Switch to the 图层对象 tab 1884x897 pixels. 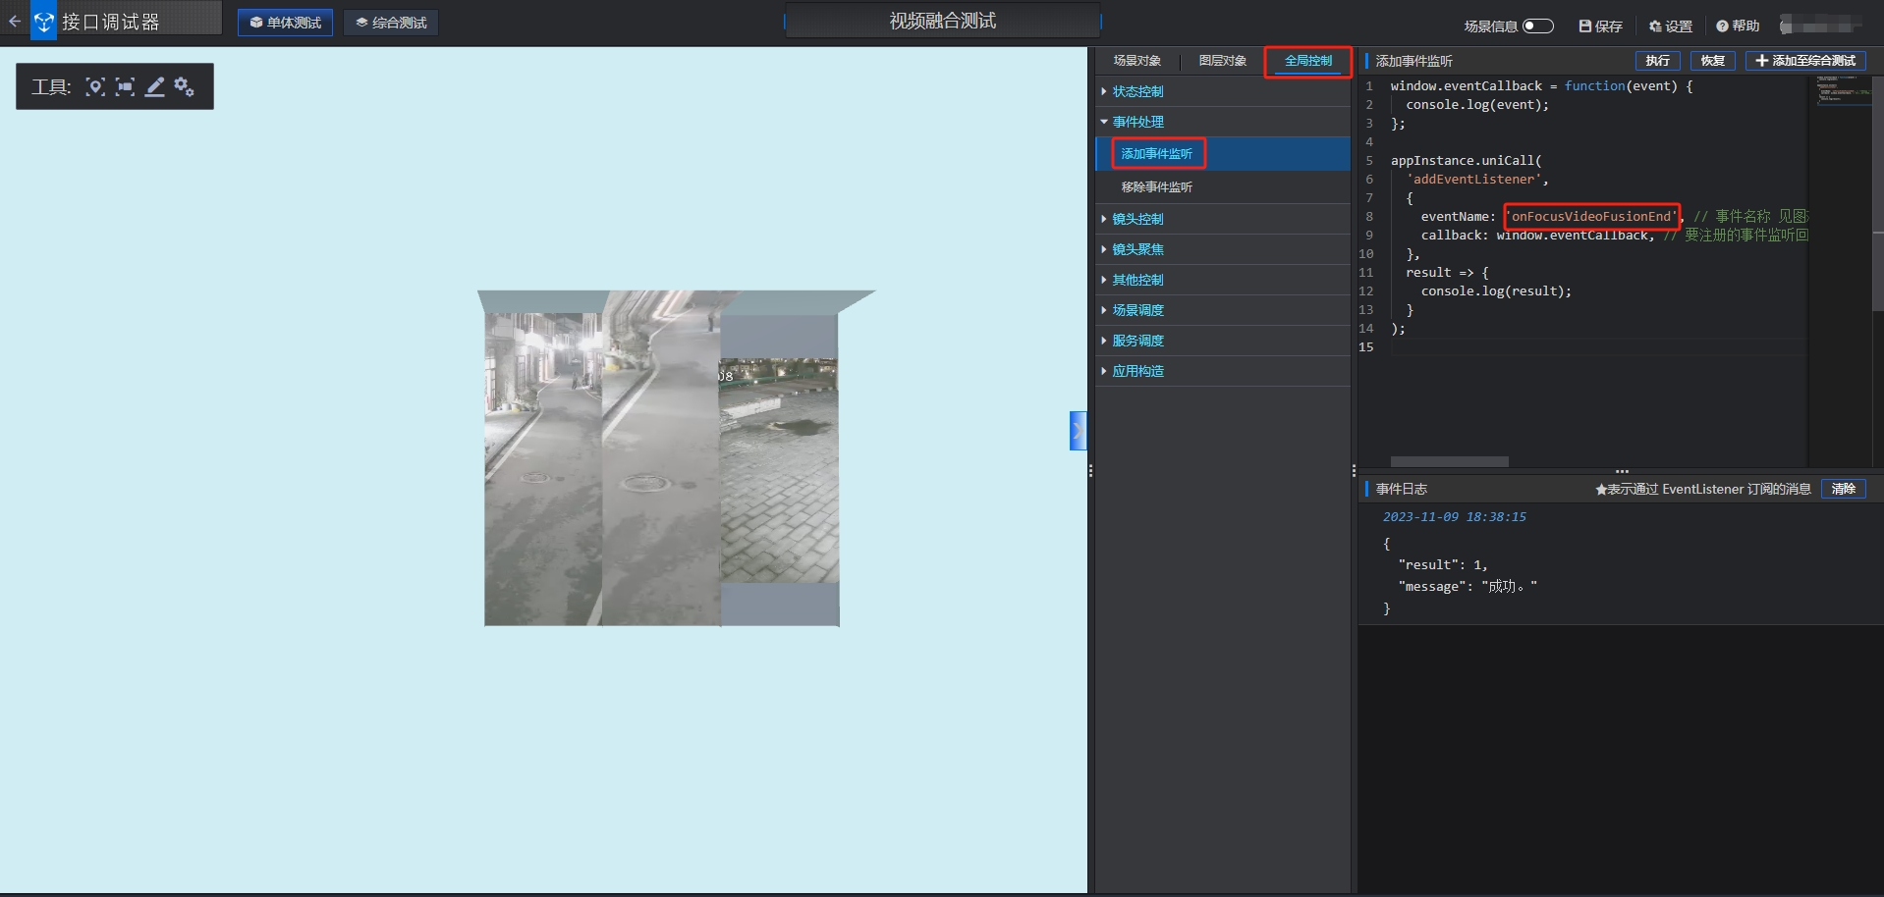click(1222, 61)
